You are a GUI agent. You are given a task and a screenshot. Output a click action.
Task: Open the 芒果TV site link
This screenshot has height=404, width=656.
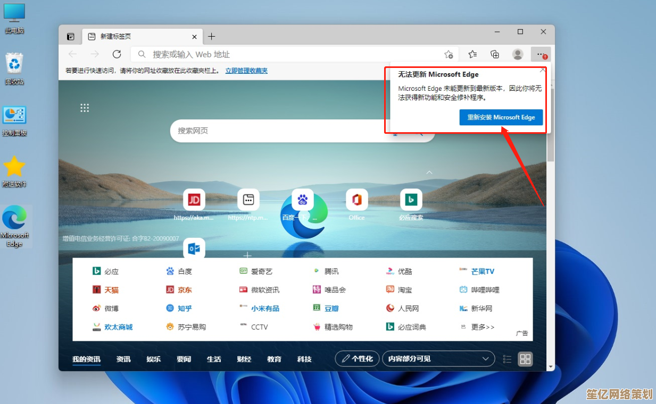pos(477,271)
